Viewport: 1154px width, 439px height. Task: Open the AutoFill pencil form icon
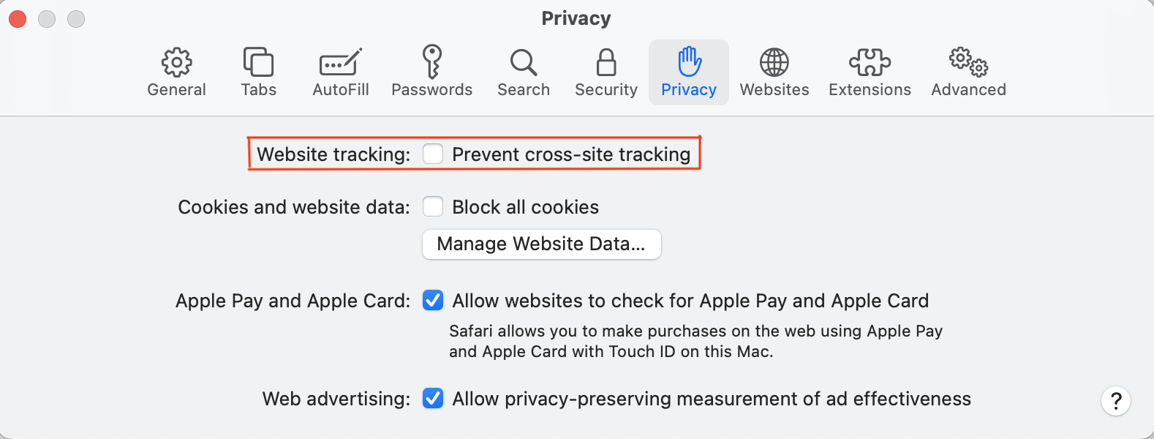point(341,63)
